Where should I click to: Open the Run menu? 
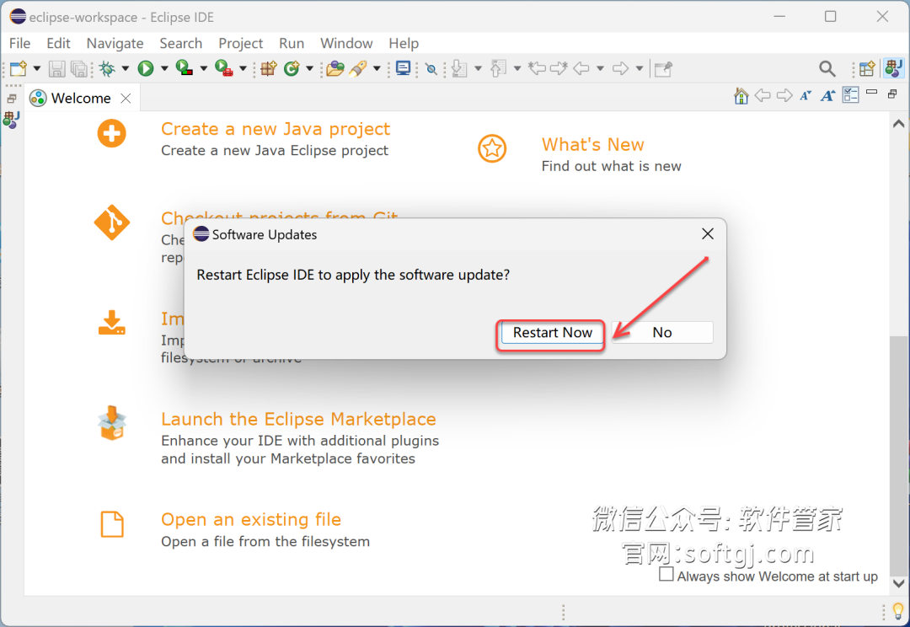pyautogui.click(x=292, y=44)
